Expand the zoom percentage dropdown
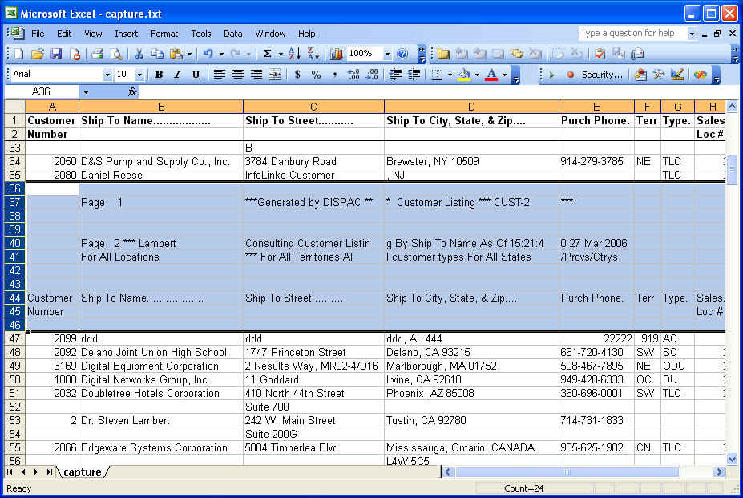Image resolution: width=743 pixels, height=498 pixels. click(387, 54)
